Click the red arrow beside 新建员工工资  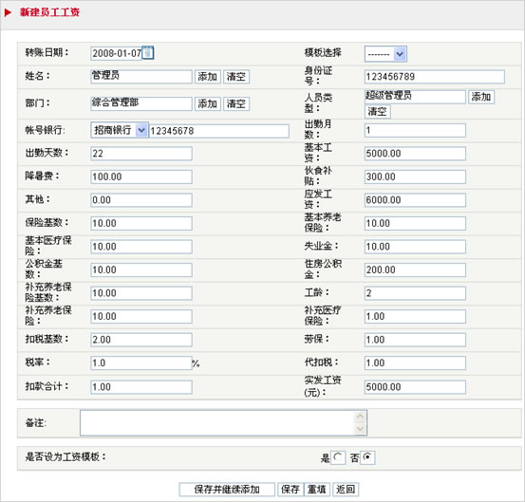[8, 12]
